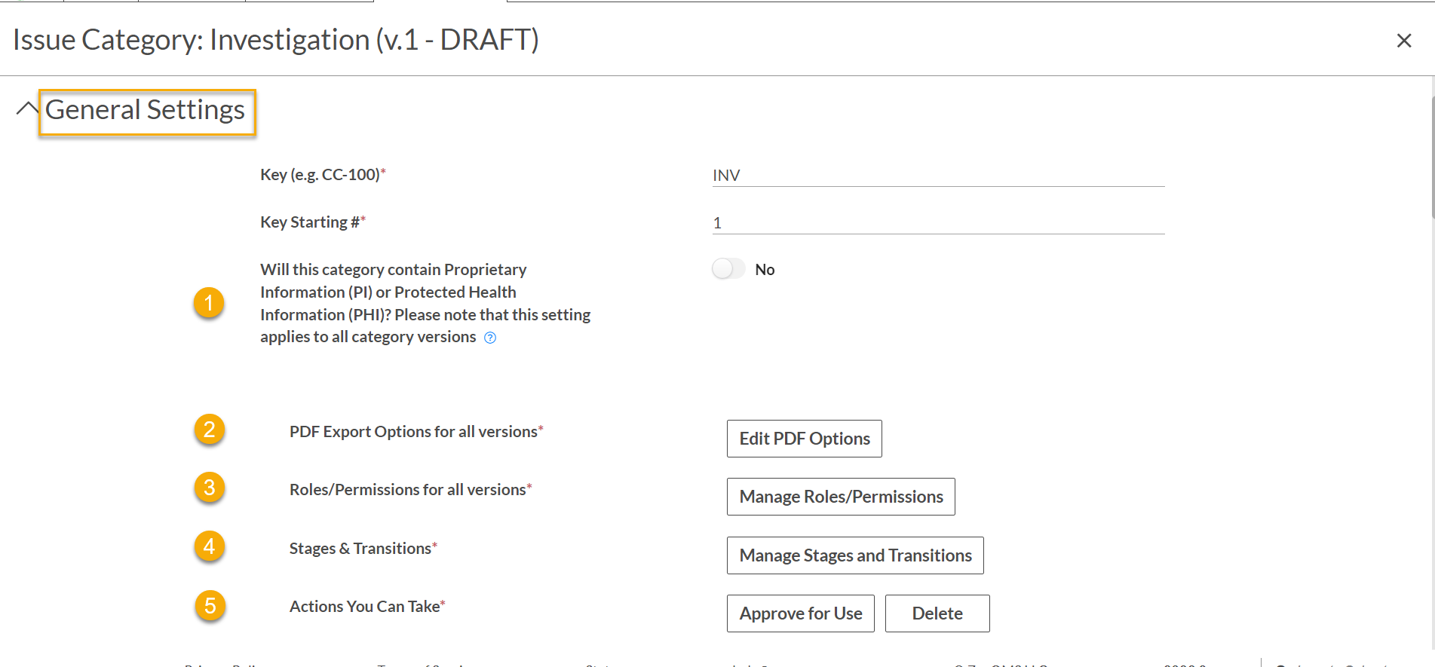This screenshot has height=667, width=1435.
Task: Toggle the PI/PHI switch set to No
Action: [728, 269]
